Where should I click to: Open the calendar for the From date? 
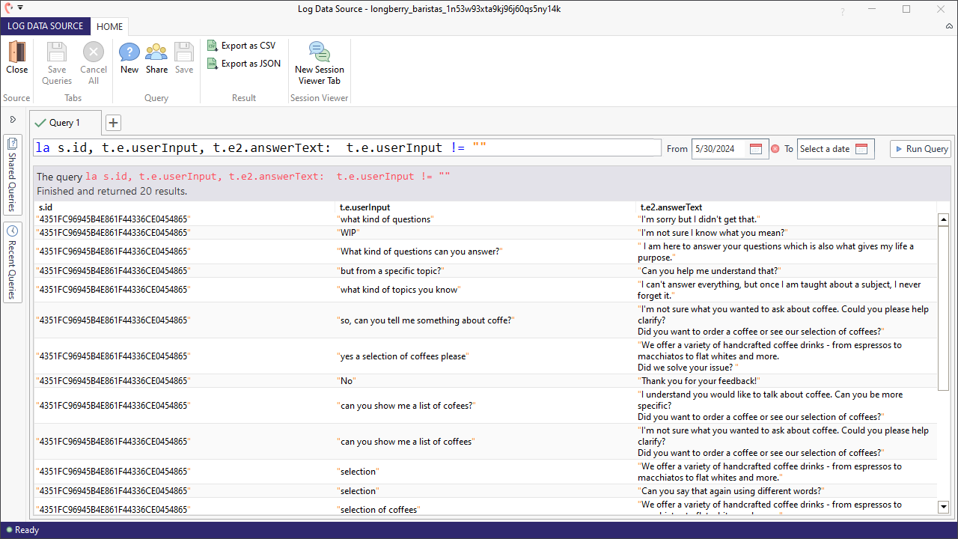755,148
